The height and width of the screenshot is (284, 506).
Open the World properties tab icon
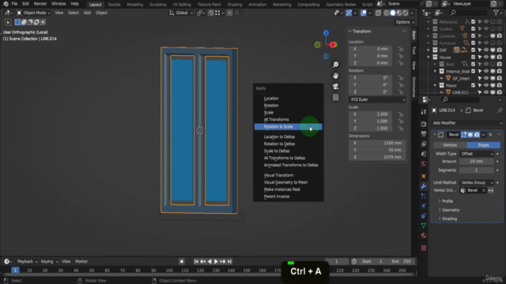pos(424,164)
